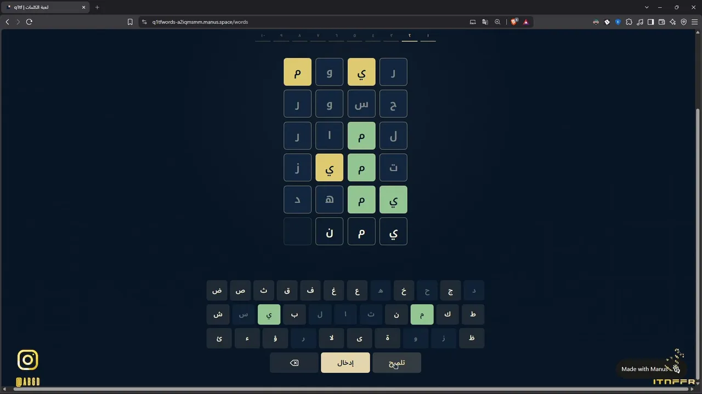Click the zoom magnifier icon
Screen dimensions: 702x394
pos(497,22)
